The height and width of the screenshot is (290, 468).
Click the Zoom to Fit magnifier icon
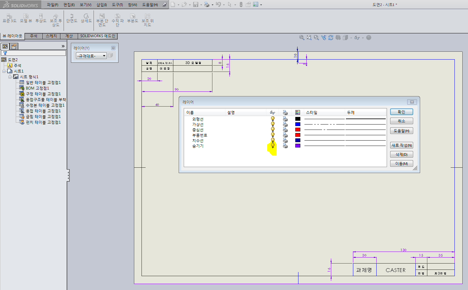coord(302,38)
